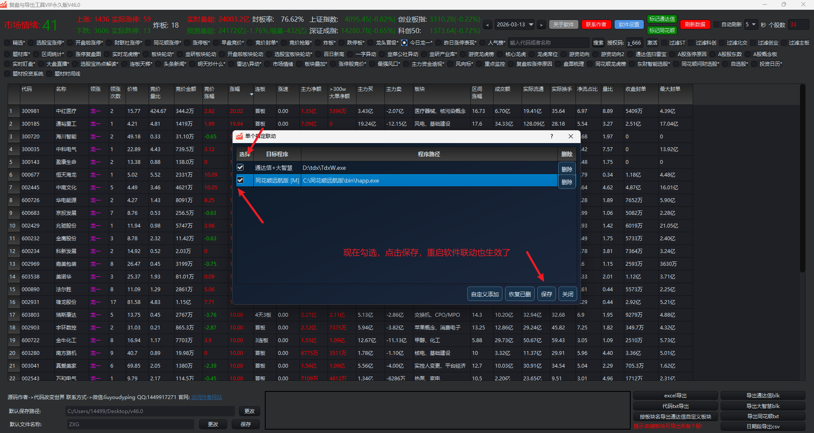Viewport: 814px width, 433px height.
Task: Open 软件设置 from the top toolbar
Action: [x=629, y=25]
